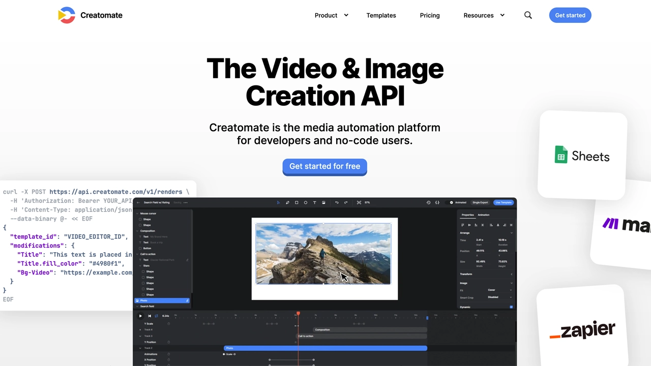Screen dimensions: 651x366
Task: Click the Composition clip on timeline
Action: pos(370,330)
